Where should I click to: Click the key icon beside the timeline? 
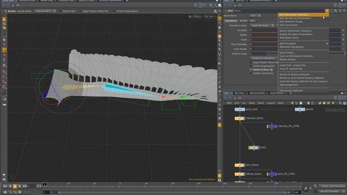[x=306, y=188]
